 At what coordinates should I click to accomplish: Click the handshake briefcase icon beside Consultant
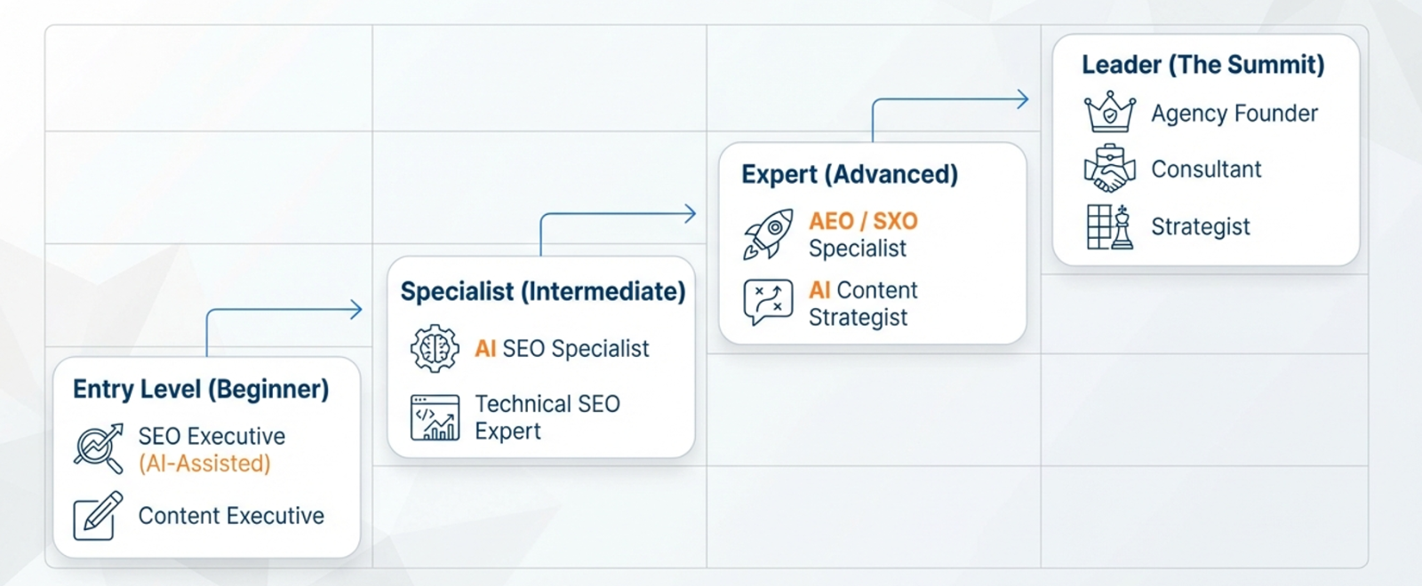tap(1110, 169)
